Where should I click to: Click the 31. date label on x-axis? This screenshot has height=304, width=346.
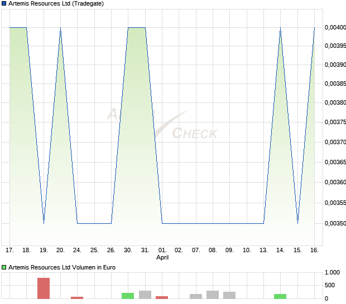point(145,250)
